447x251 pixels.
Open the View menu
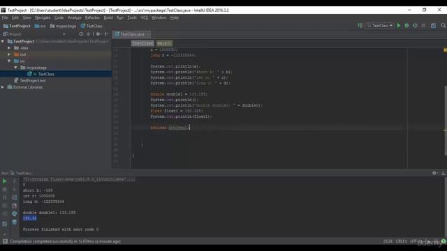point(27,17)
